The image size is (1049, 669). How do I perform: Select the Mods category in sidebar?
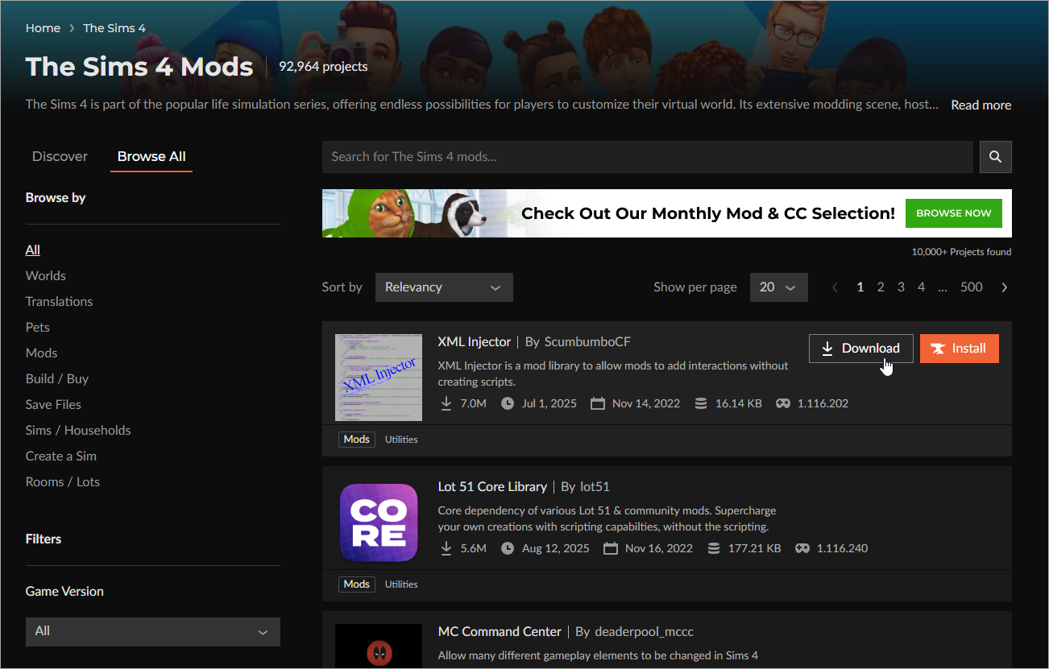[x=42, y=353]
